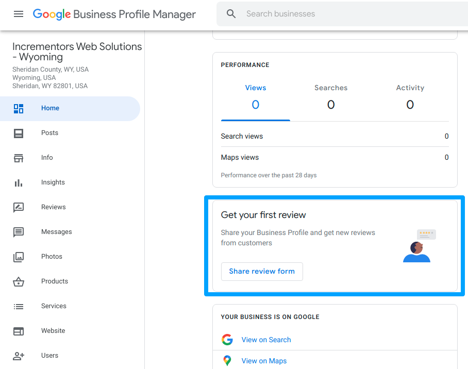Select the Home menu item
Screen dimensions: 468x369
tap(70, 108)
